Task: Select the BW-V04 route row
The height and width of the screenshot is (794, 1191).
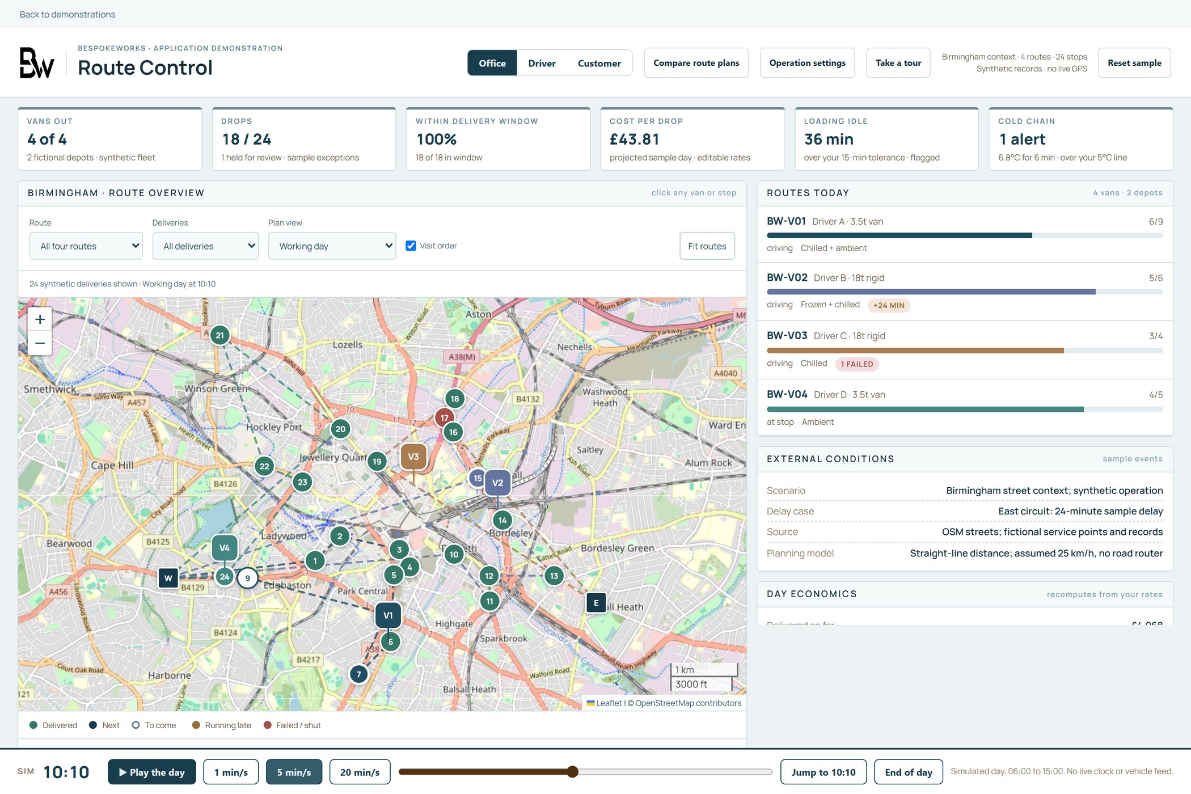Action: pyautogui.click(x=965, y=408)
